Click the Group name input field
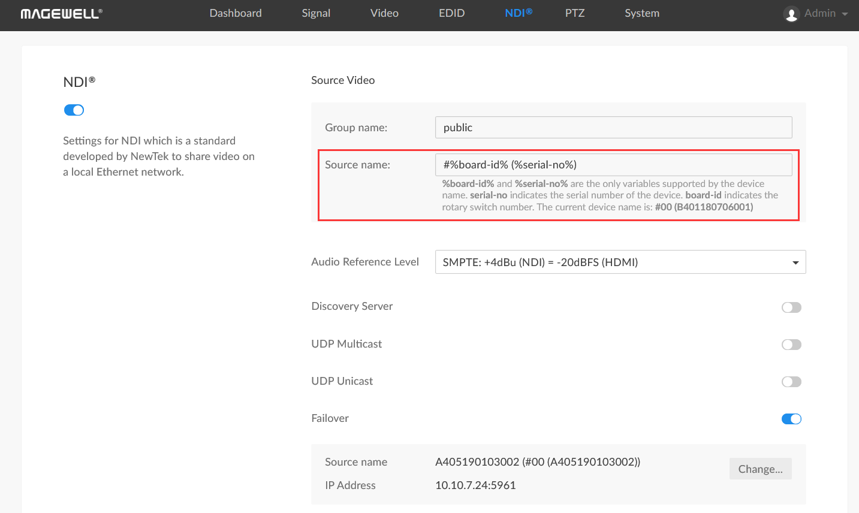859x513 pixels. pos(613,128)
